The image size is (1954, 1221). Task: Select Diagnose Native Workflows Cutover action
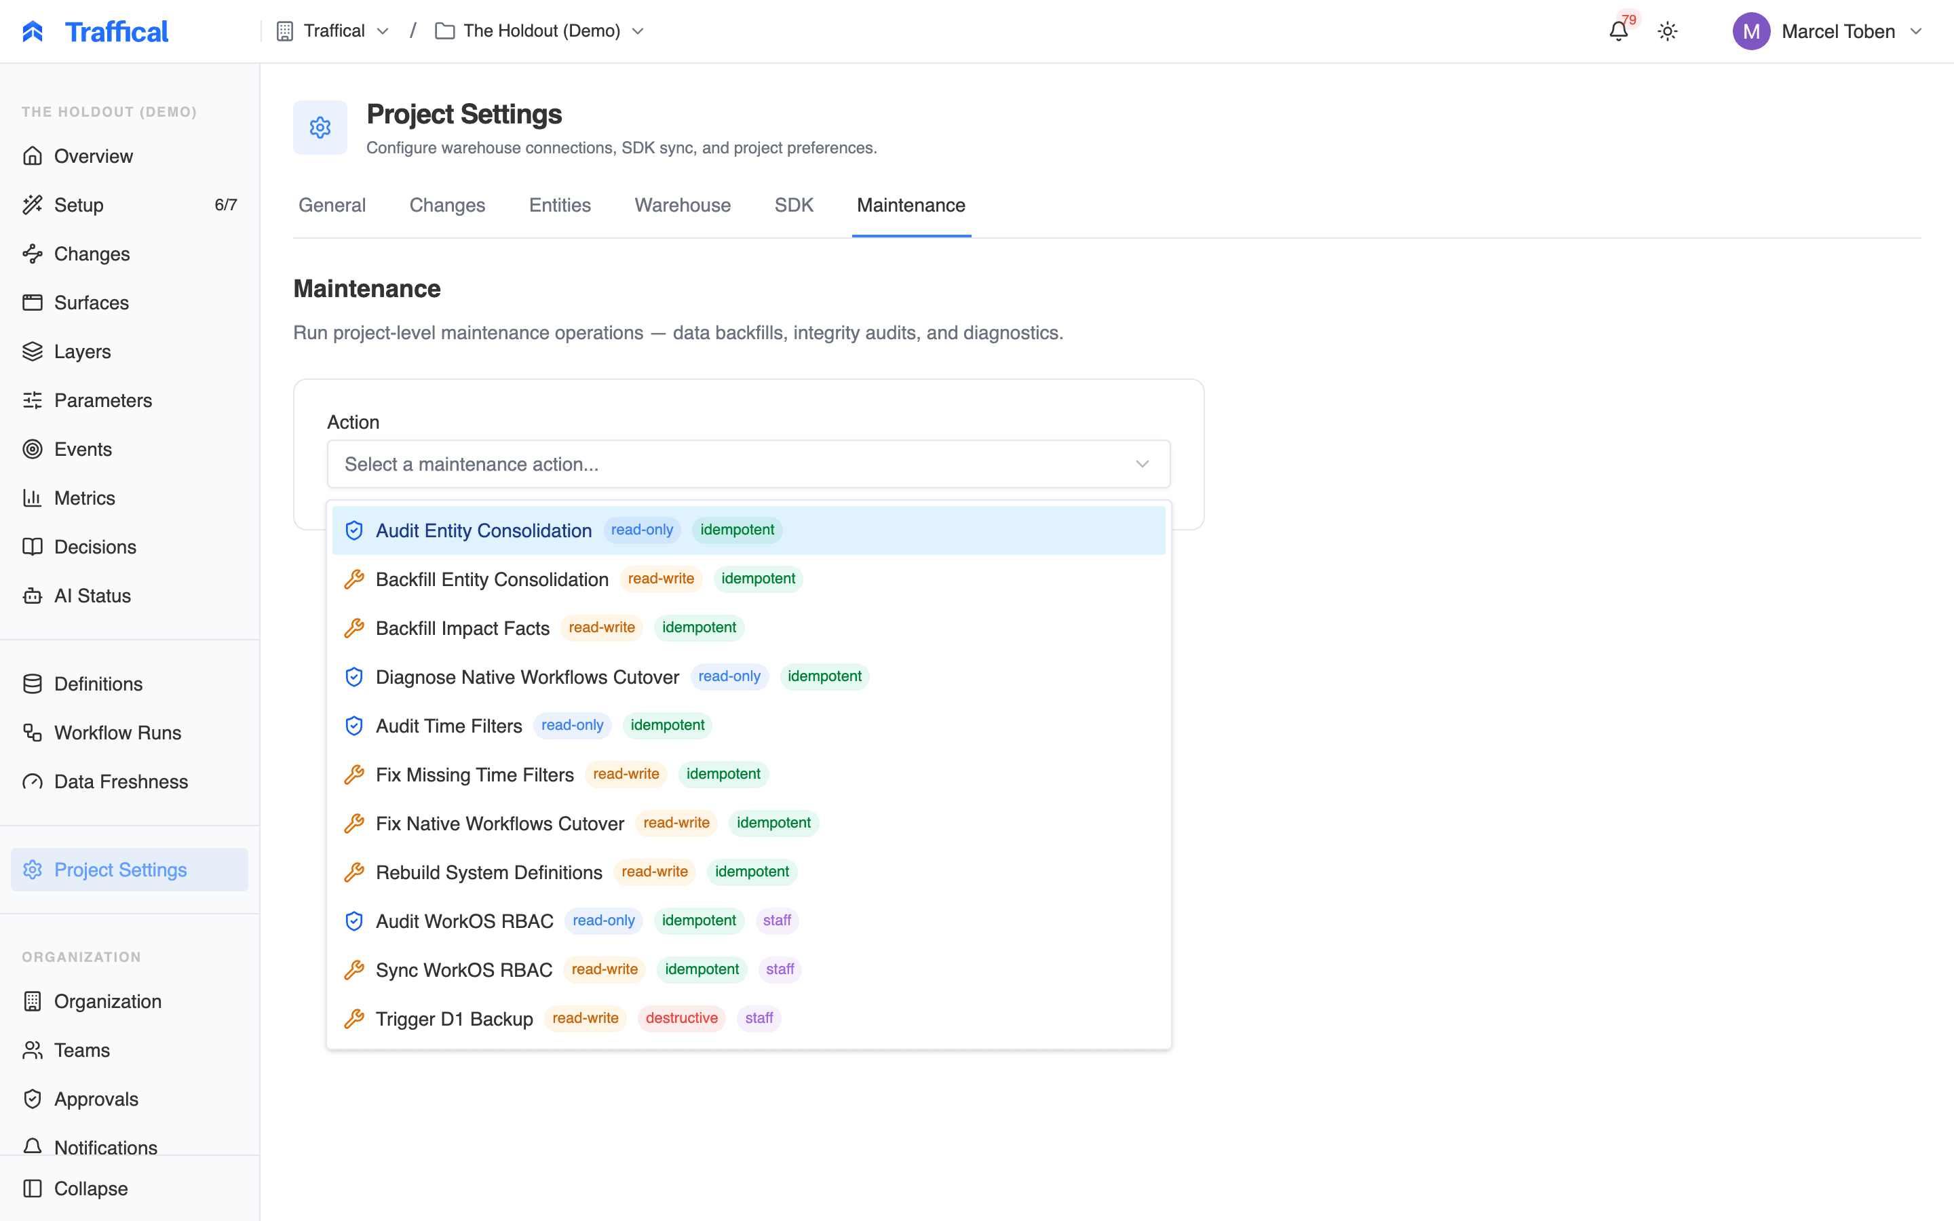pyautogui.click(x=748, y=677)
